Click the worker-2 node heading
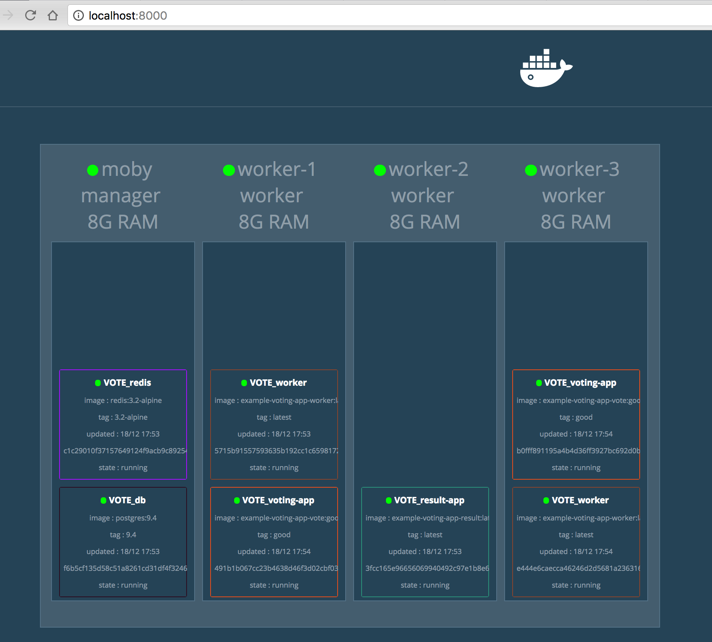This screenshot has height=642, width=712. (x=428, y=169)
